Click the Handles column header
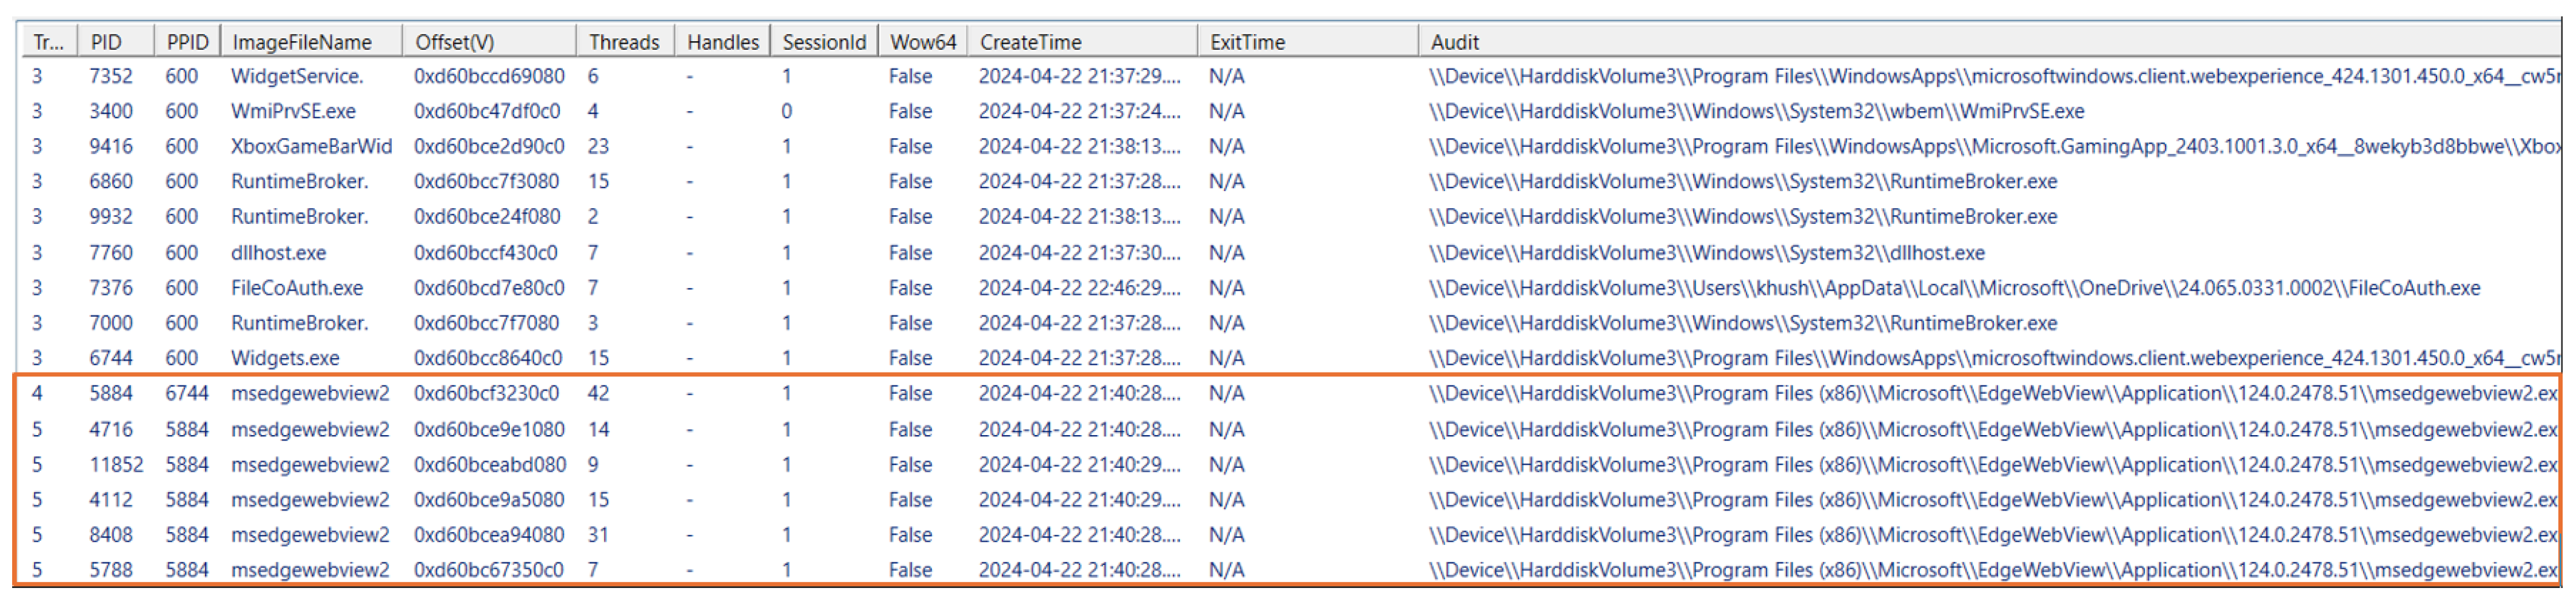This screenshot has width=2576, height=605. coord(722,42)
